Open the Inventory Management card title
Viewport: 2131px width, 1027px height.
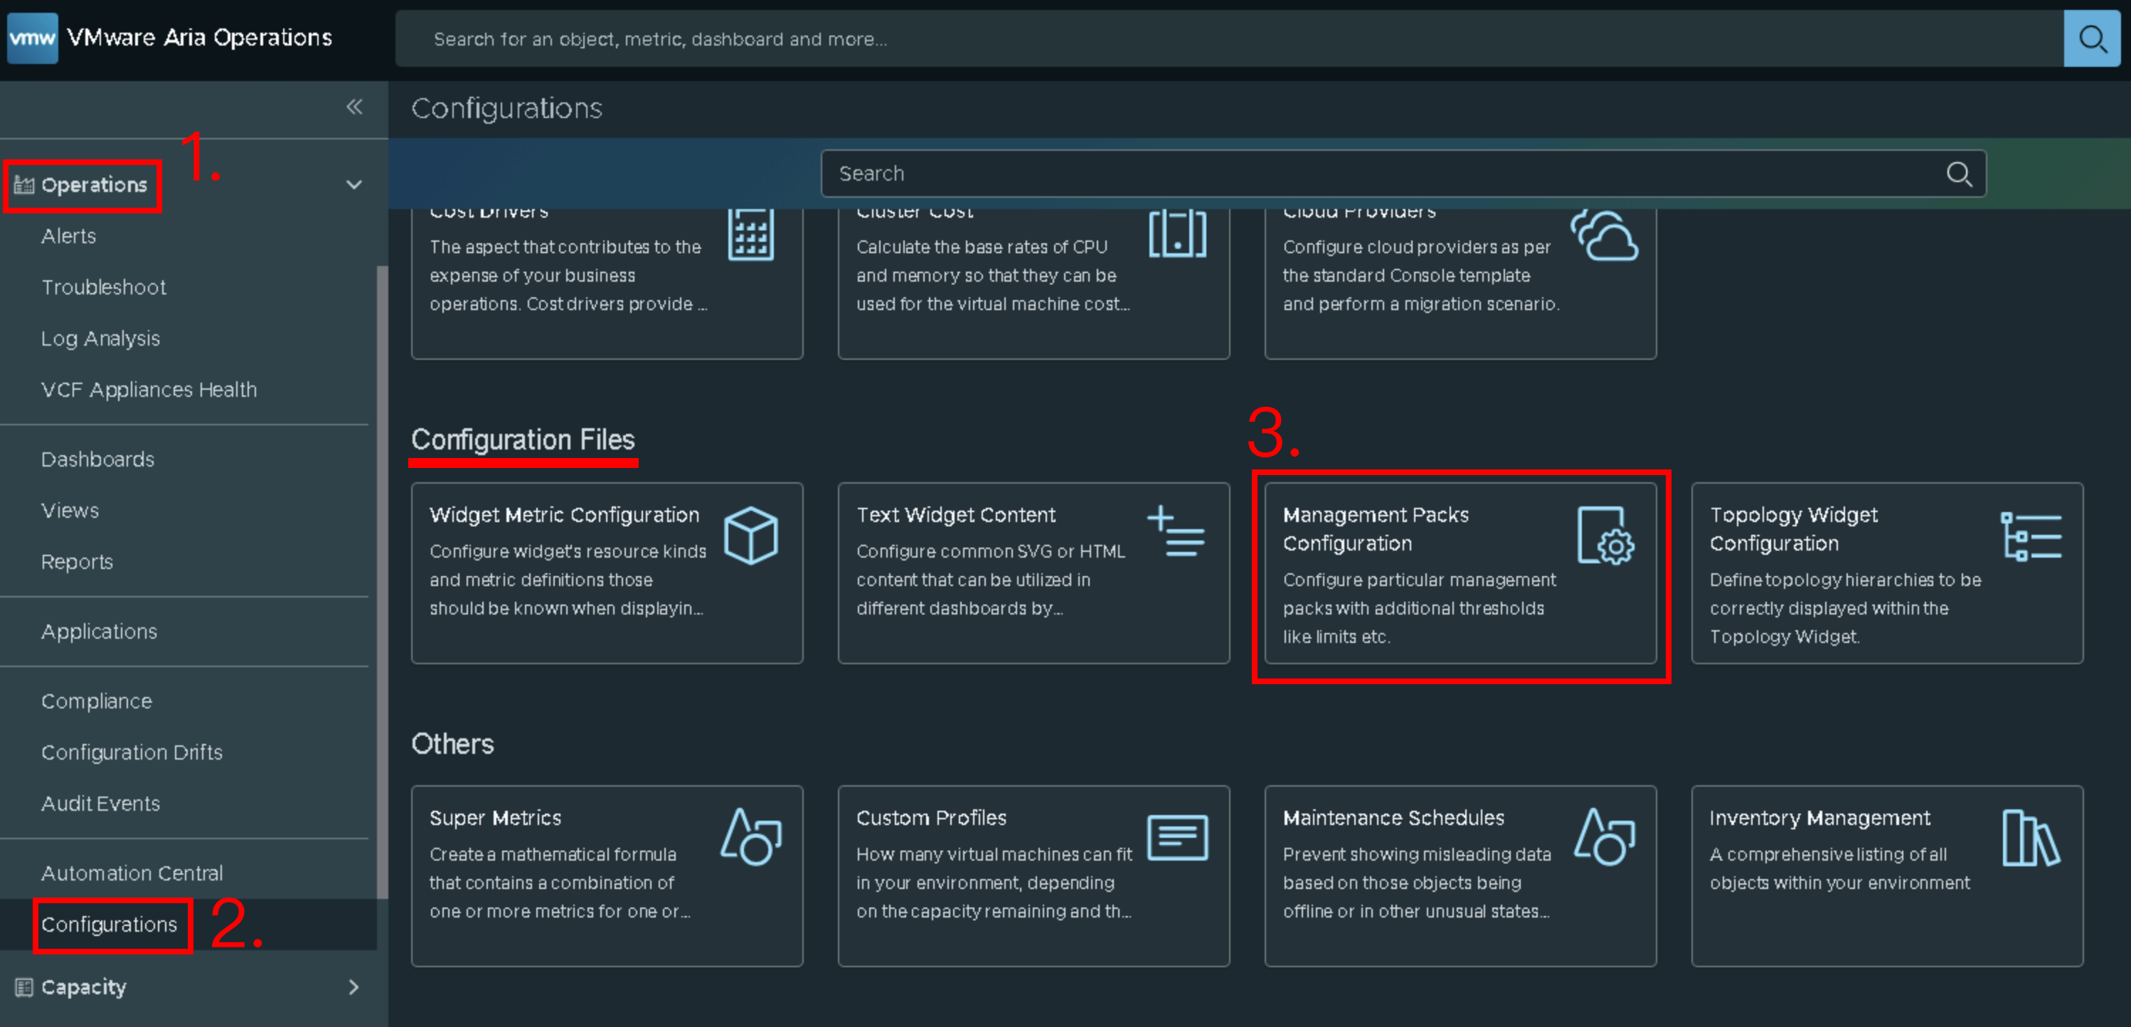1820,817
